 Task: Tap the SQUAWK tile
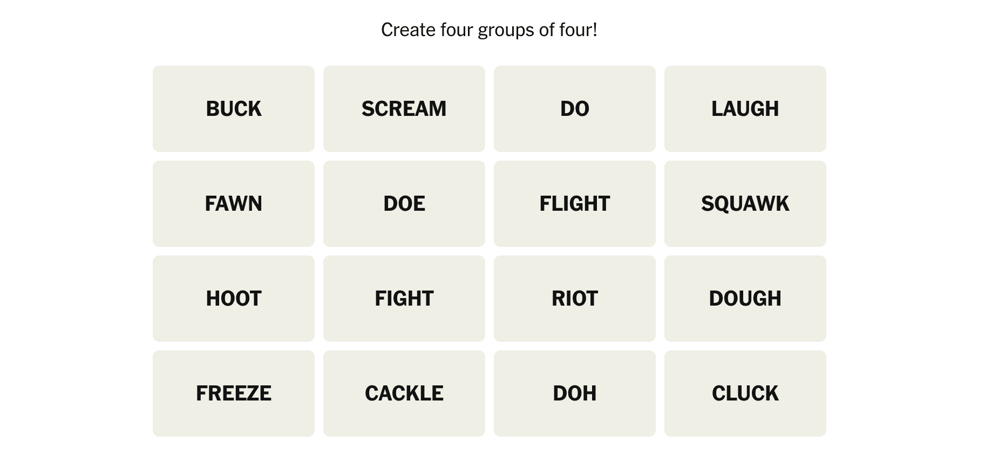pos(745,204)
